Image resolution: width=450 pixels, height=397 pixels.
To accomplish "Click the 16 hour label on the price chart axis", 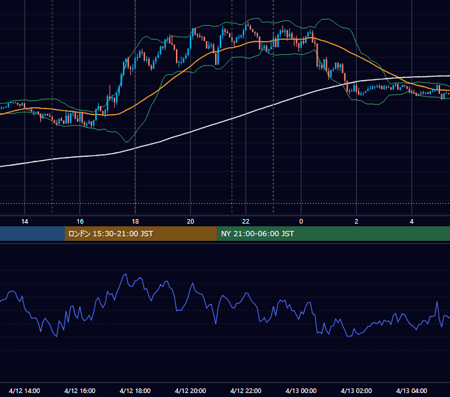I will pyautogui.click(x=80, y=222).
